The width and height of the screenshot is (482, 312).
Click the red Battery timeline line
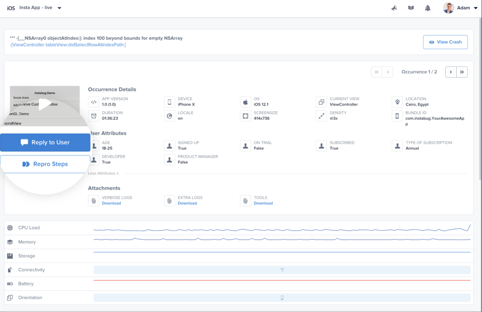pyautogui.click(x=282, y=280)
